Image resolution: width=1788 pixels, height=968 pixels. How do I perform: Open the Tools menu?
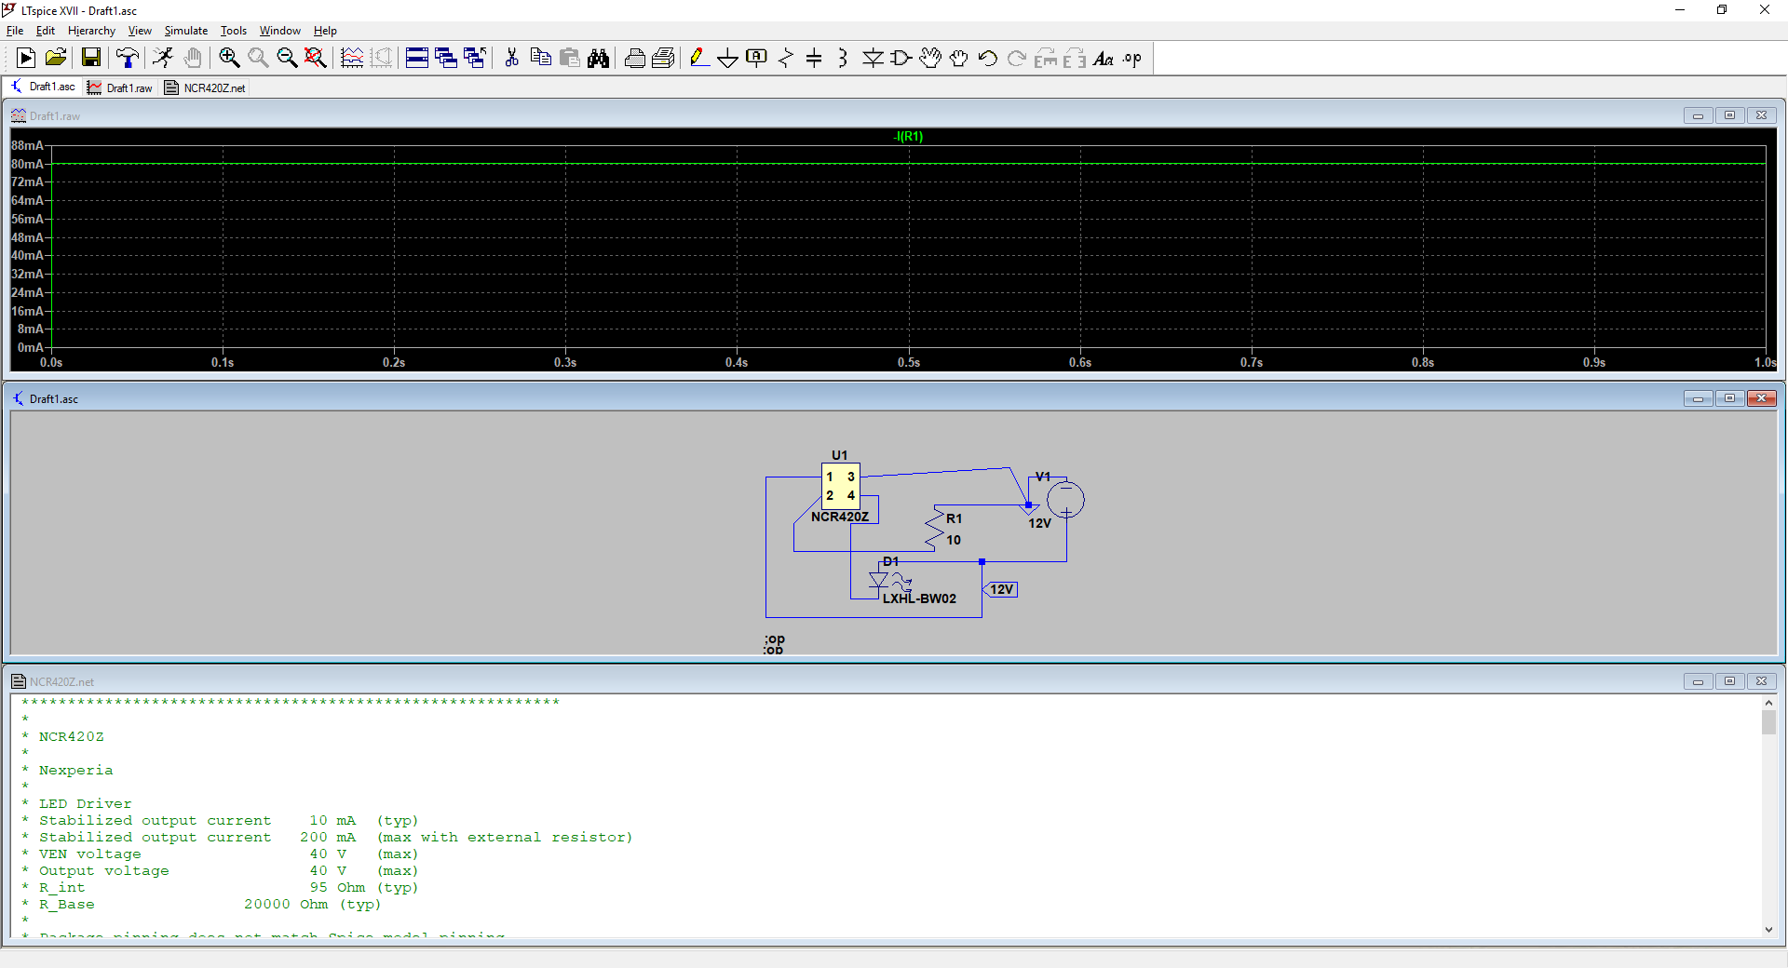(234, 31)
